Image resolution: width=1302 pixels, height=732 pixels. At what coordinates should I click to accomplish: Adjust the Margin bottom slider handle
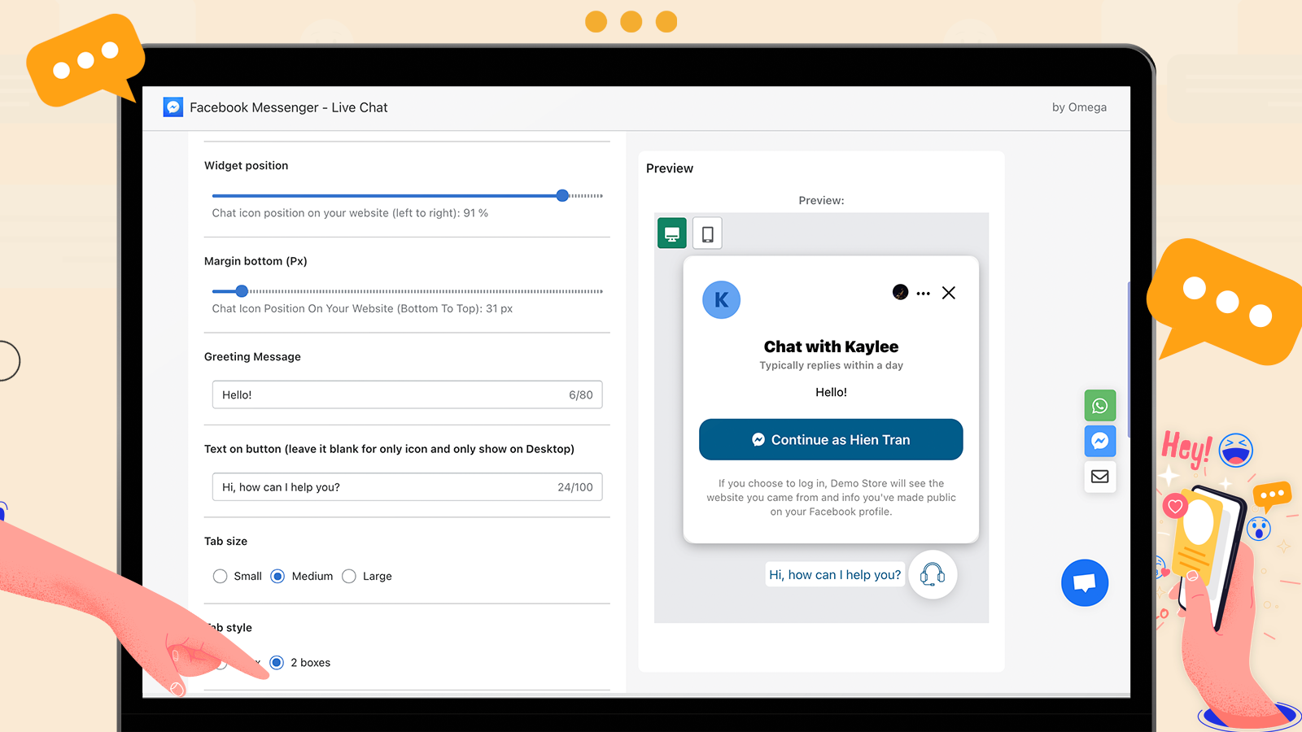[x=242, y=291]
